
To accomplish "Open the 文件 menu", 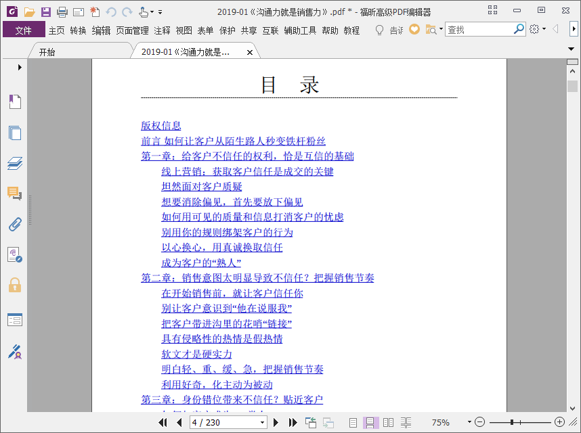I will tap(24, 30).
